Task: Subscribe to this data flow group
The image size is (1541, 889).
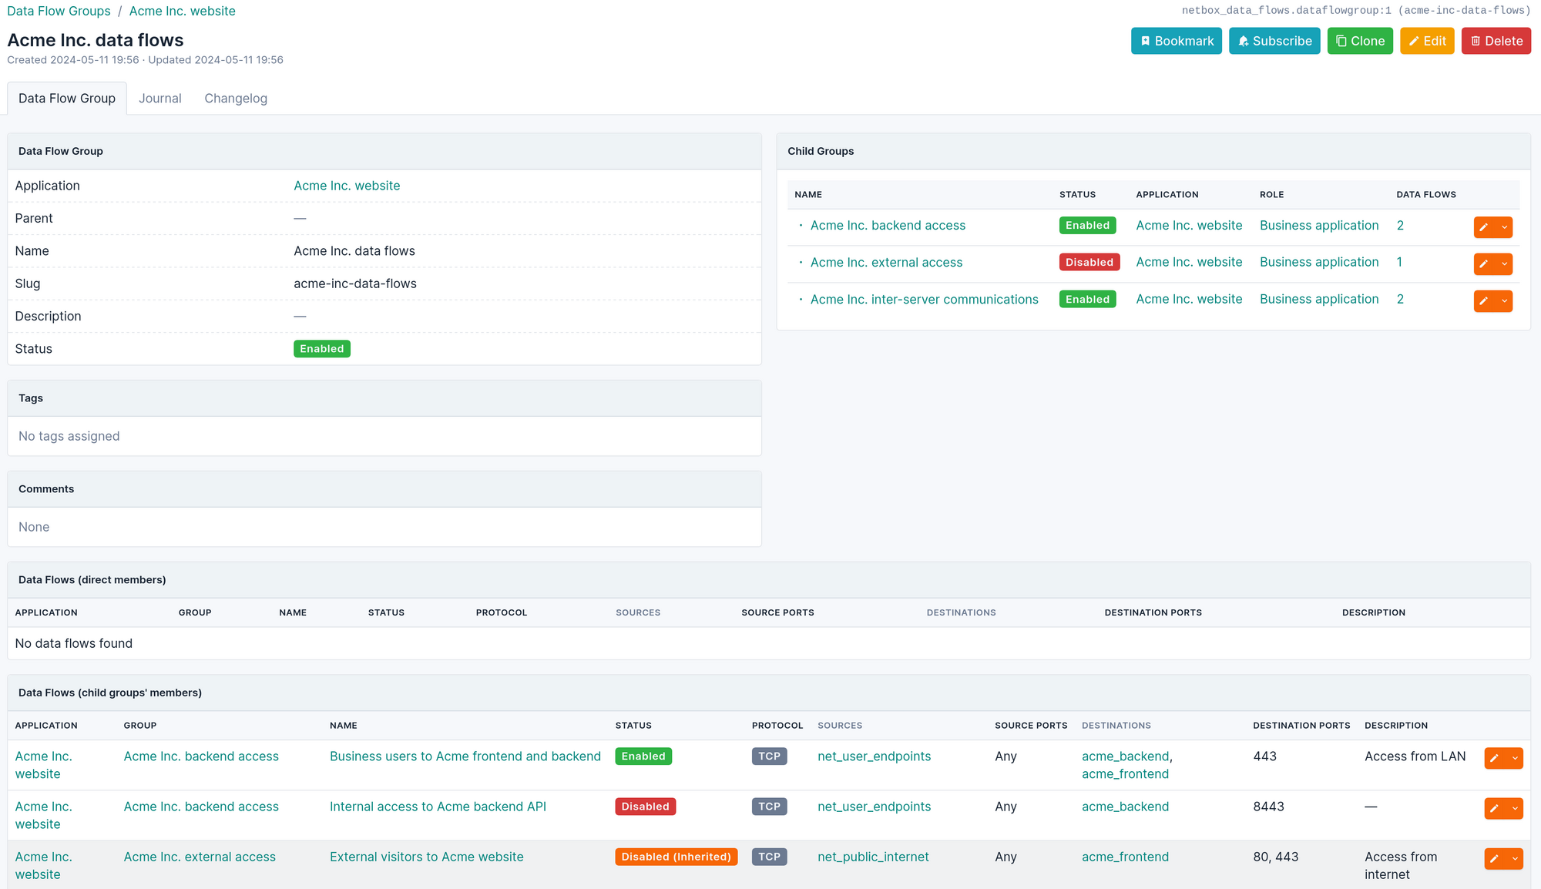Action: (1274, 41)
